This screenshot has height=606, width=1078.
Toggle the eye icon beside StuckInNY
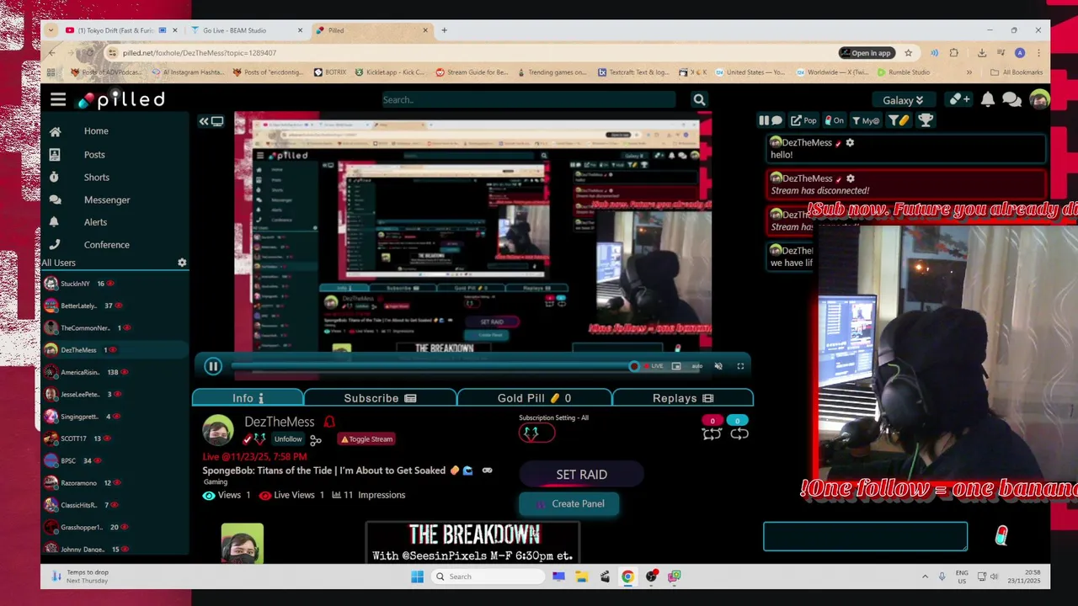coord(110,284)
